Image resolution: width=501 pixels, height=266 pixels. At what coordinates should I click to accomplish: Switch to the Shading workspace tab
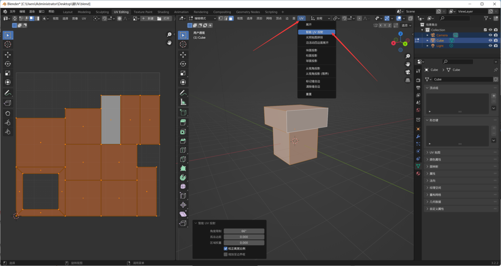[x=163, y=12]
